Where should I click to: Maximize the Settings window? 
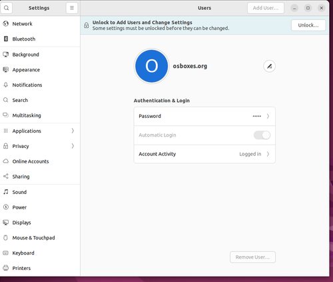(308, 8)
